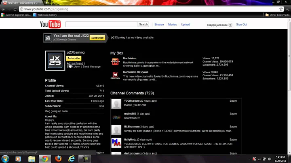Screen dimensions: 291x163
Task: Open RSShurman's username link
Action: click(x=131, y=127)
